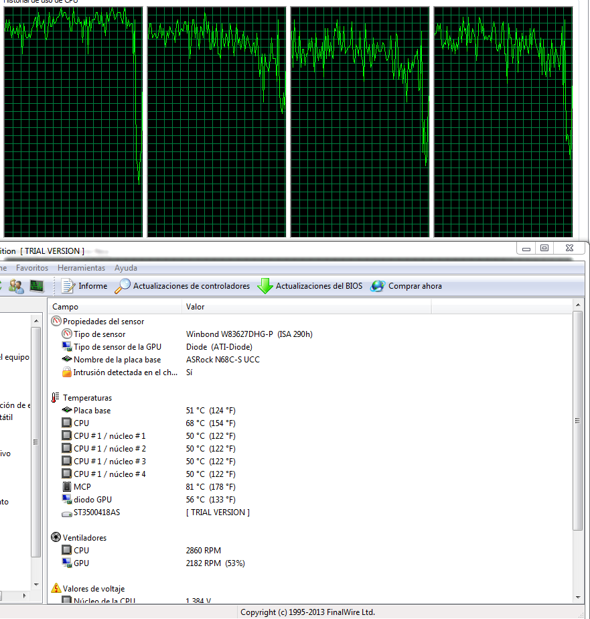Open the Herramientas menu
Viewport: 590px width, 619px height.
(x=81, y=268)
